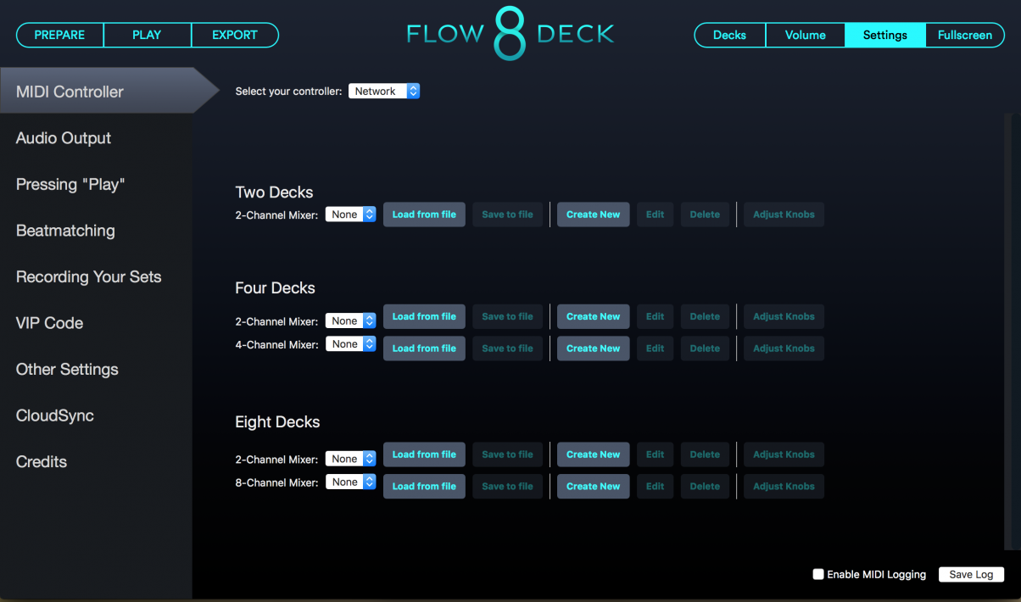1021x602 pixels.
Task: Adjust Knobs for the 8-Channel Mixer
Action: point(784,486)
